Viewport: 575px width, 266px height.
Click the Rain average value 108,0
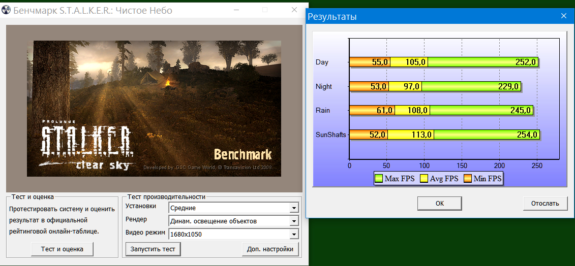418,110
